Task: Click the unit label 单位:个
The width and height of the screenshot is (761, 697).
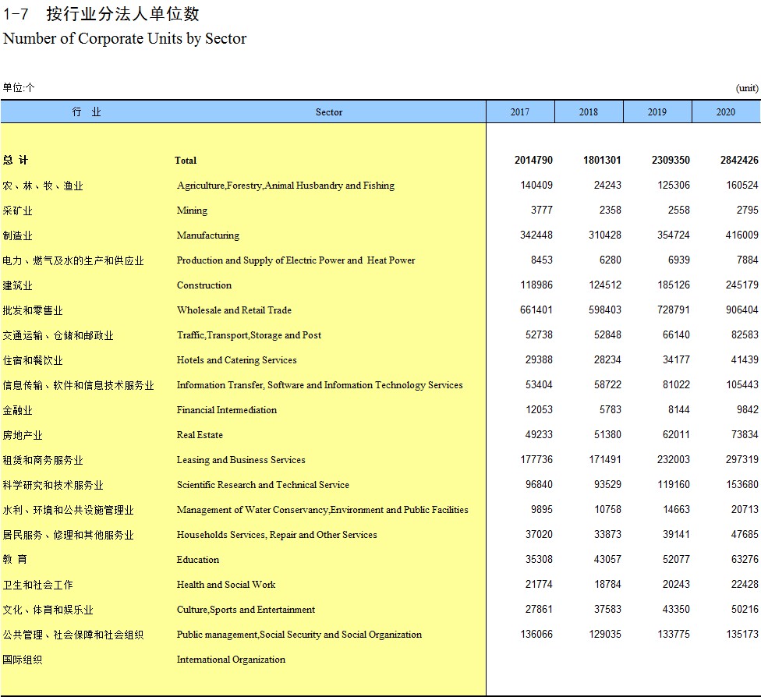Action: pos(19,87)
